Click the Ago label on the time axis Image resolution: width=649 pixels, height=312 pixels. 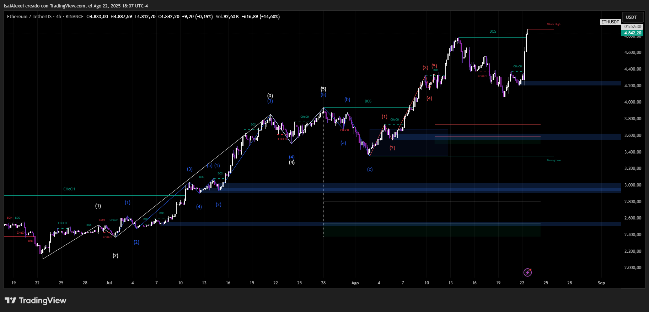(x=355, y=283)
